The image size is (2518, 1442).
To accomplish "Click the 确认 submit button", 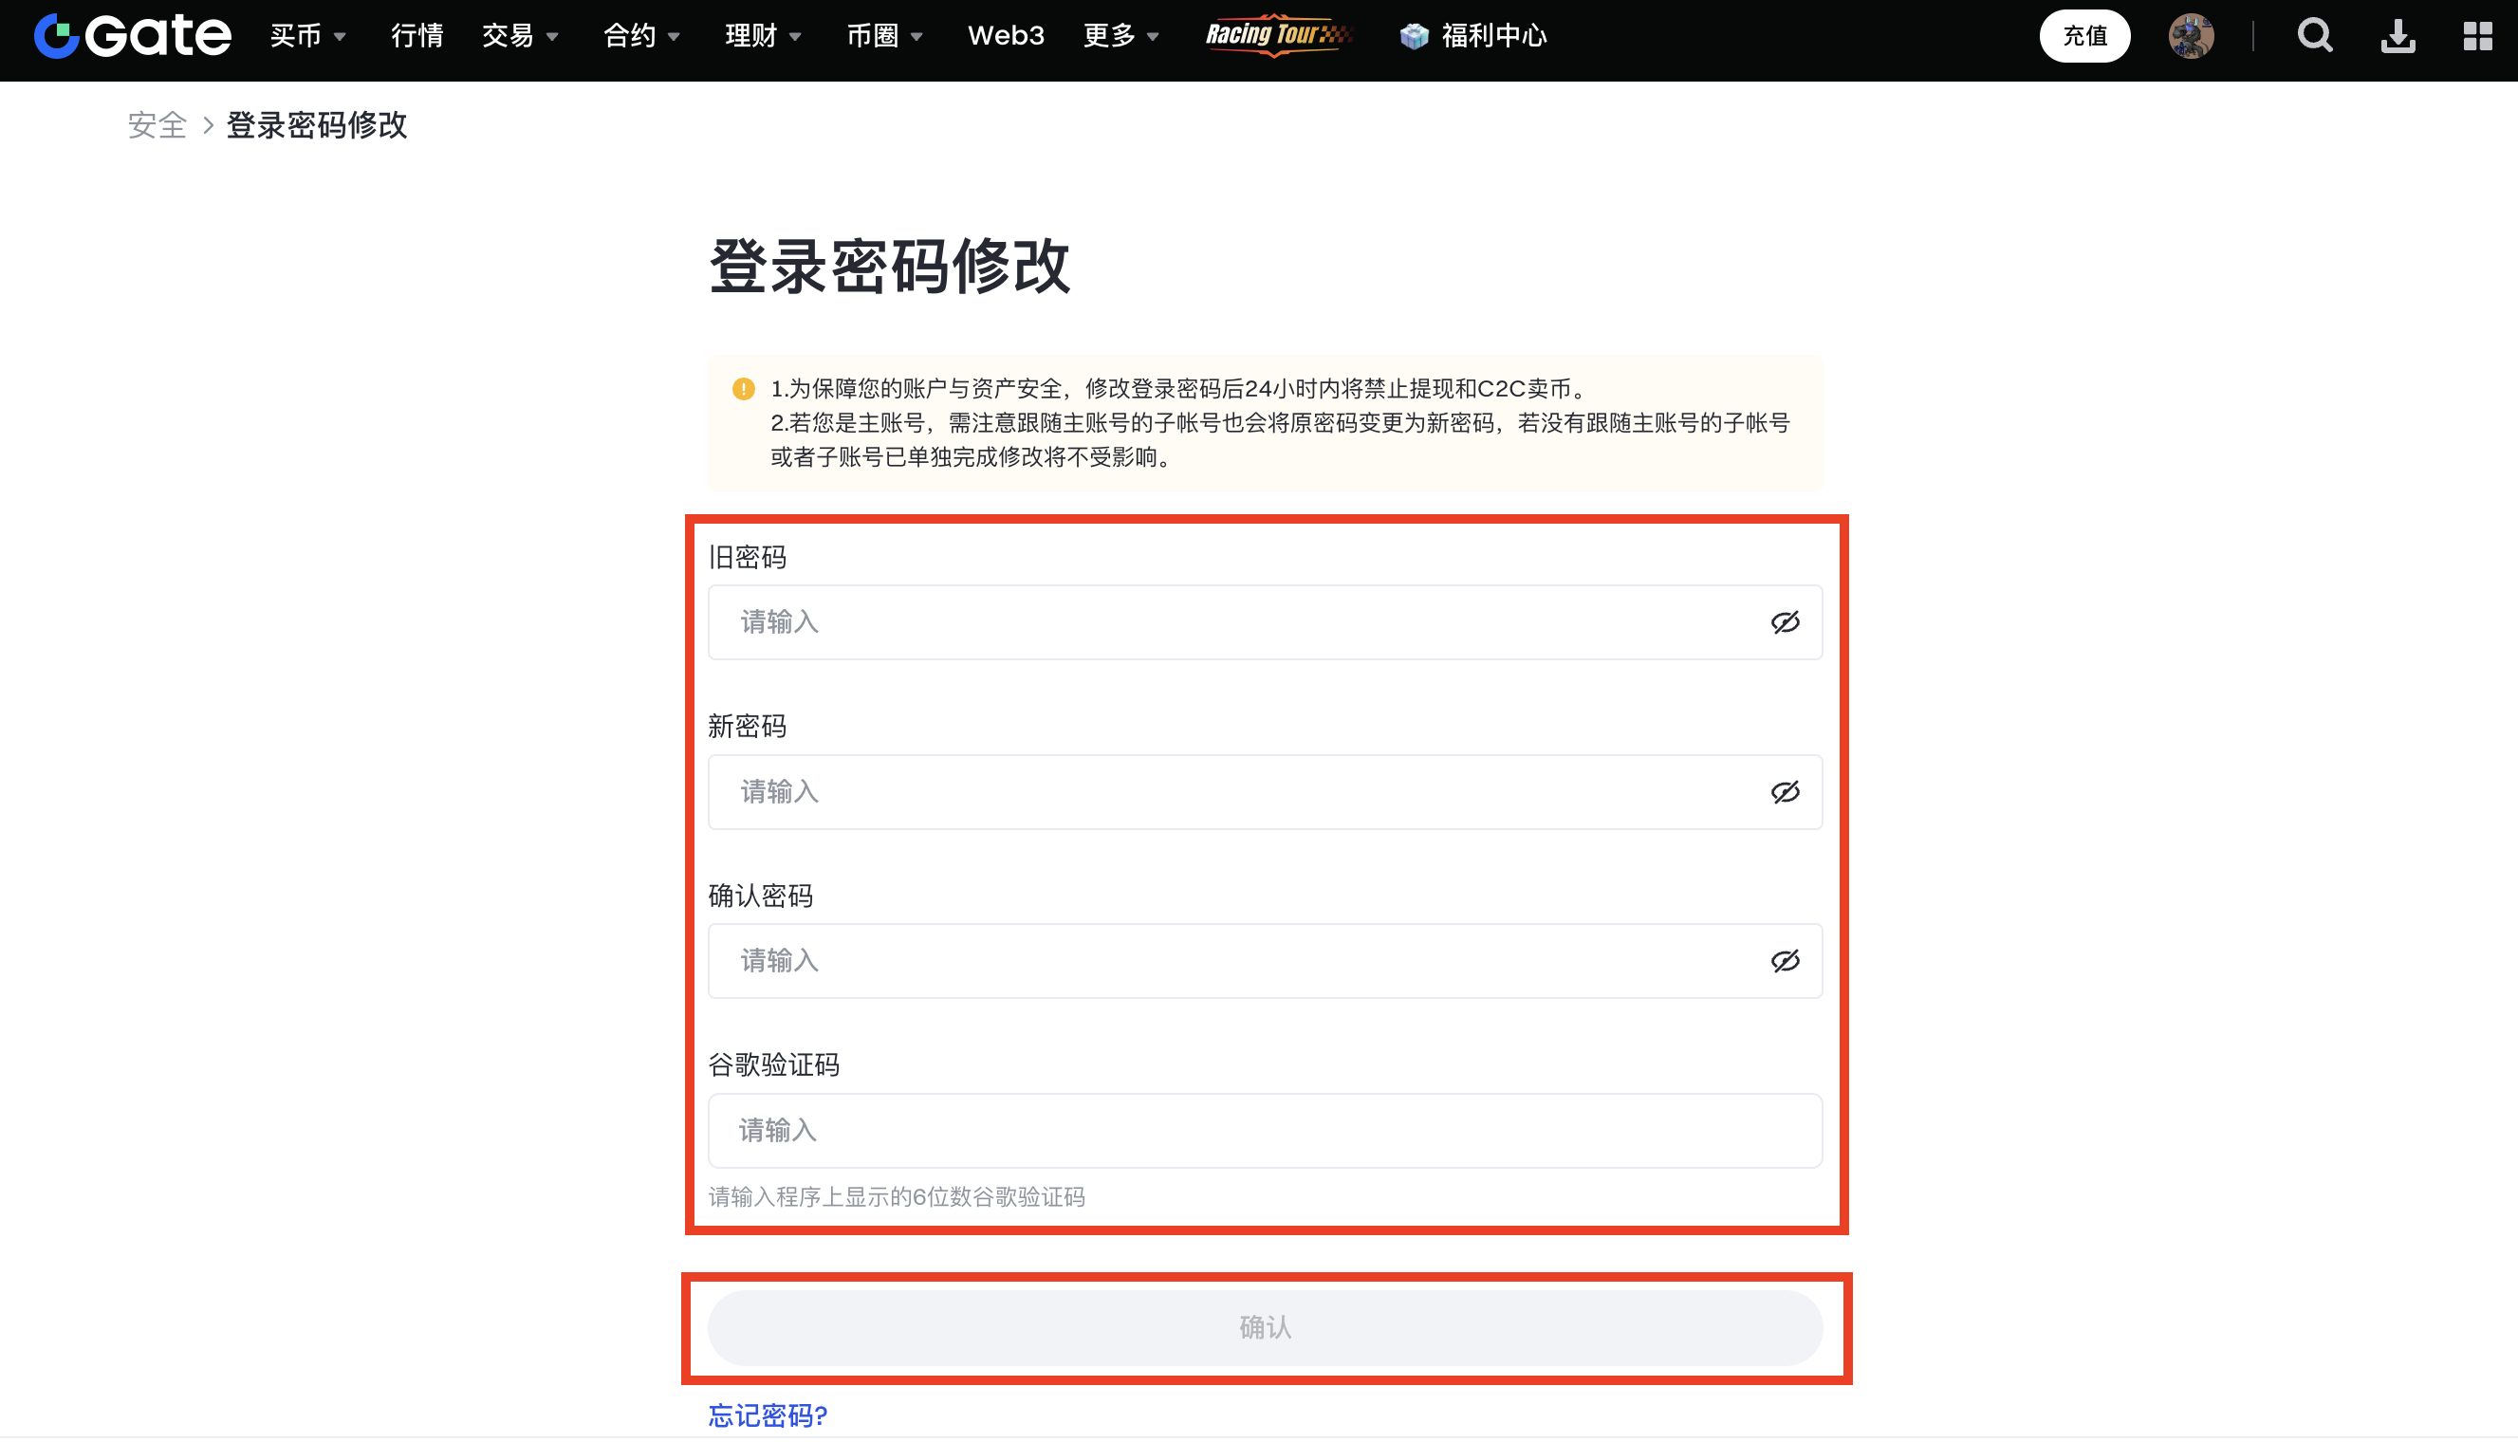I will click(1265, 1327).
